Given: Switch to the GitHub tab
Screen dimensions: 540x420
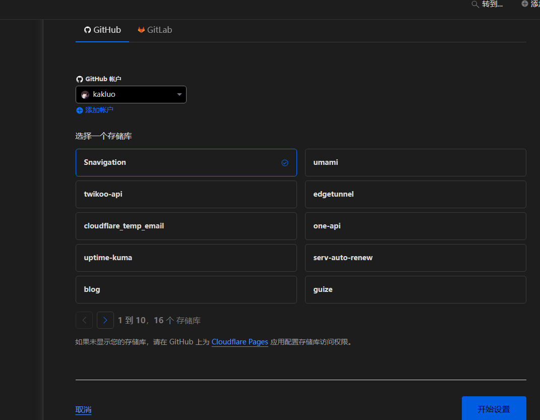Looking at the screenshot, I should click(x=102, y=30).
